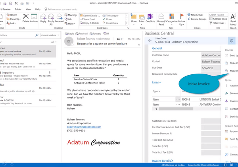Click the Search People field

click(218, 15)
